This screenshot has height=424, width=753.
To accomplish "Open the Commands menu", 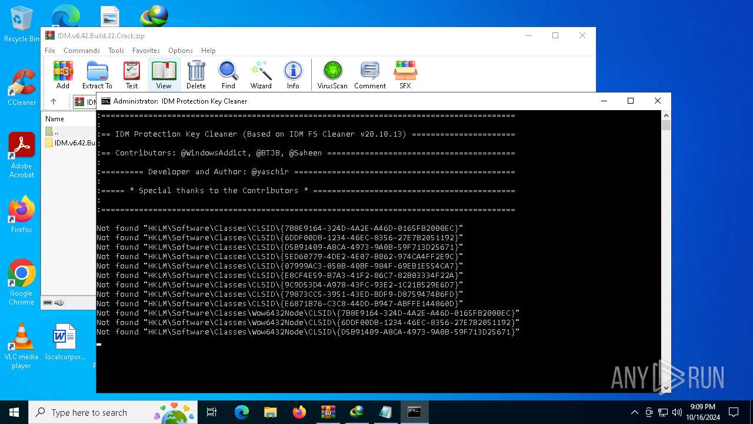I will coord(82,51).
